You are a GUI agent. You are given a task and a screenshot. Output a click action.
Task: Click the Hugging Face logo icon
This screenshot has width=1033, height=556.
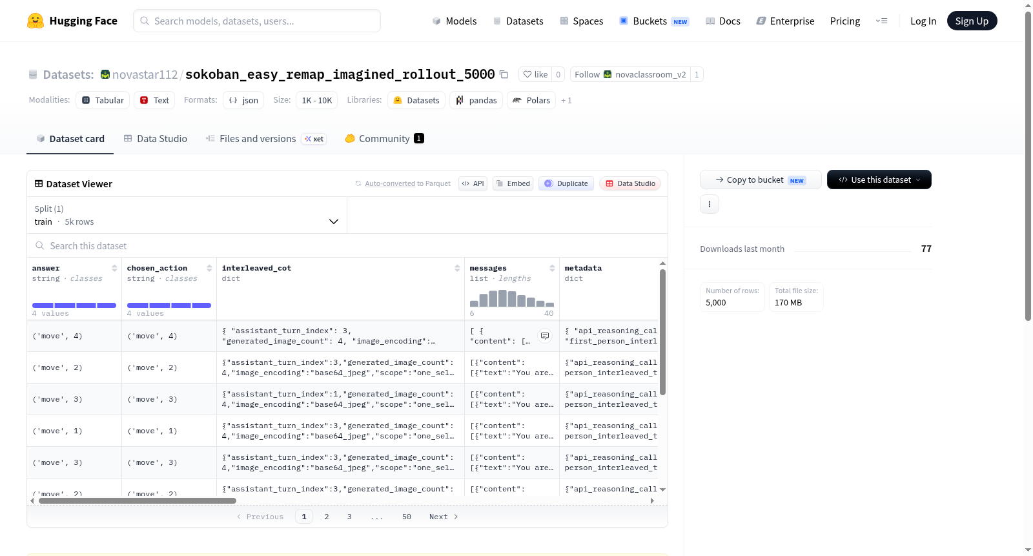click(x=36, y=21)
